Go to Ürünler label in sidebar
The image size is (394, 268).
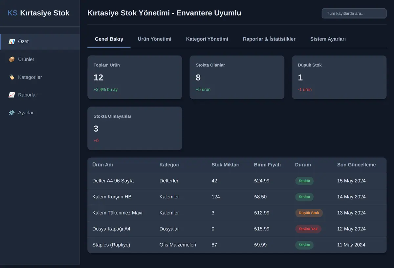coord(26,59)
